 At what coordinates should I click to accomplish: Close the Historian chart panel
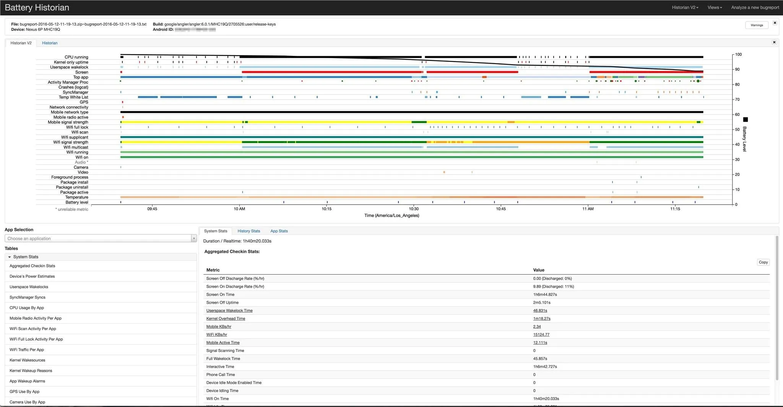(774, 42)
